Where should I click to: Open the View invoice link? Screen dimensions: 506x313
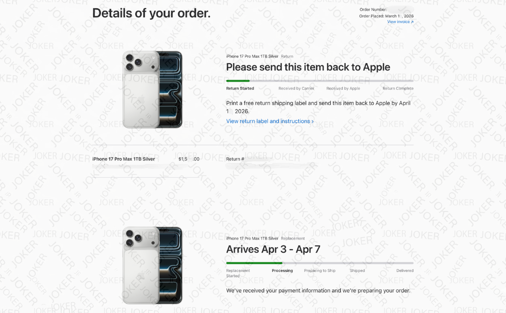tap(400, 22)
